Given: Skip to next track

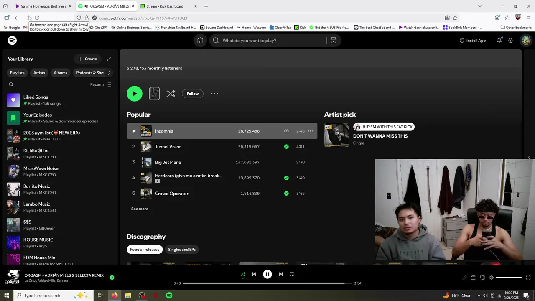Looking at the screenshot, I should 281,275.
